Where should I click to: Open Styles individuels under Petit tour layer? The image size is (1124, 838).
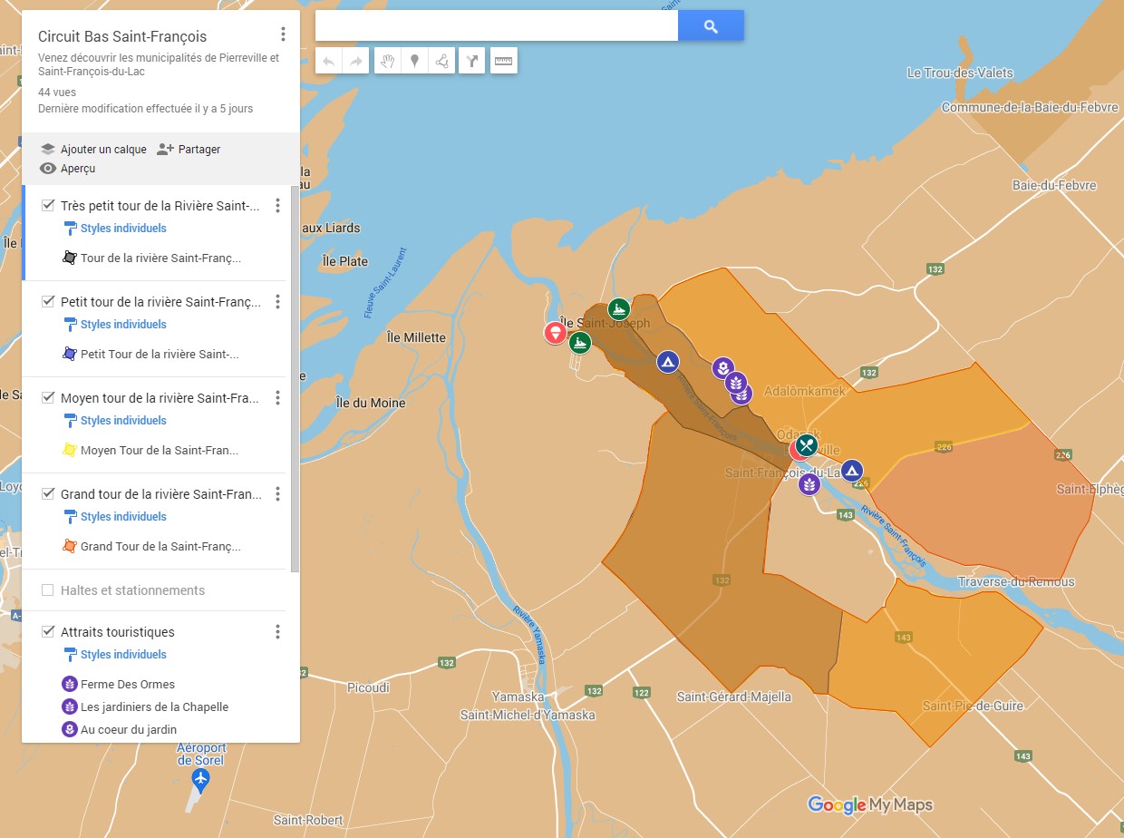coord(123,325)
